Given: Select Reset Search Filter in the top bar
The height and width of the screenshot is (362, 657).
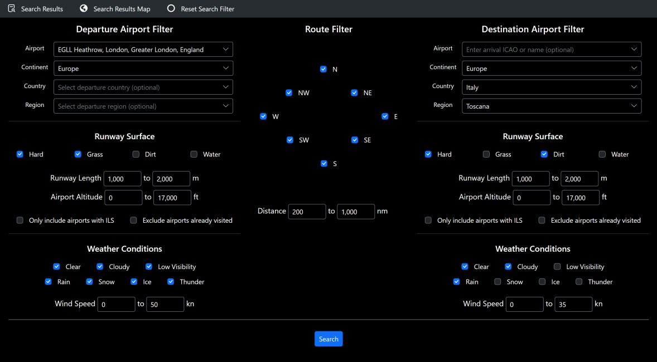Looking at the screenshot, I should coord(201,8).
